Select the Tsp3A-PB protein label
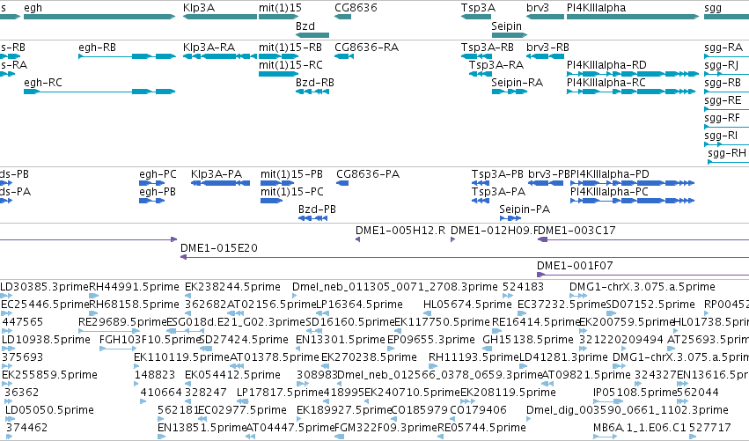The height and width of the screenshot is (441, 749). [x=498, y=174]
